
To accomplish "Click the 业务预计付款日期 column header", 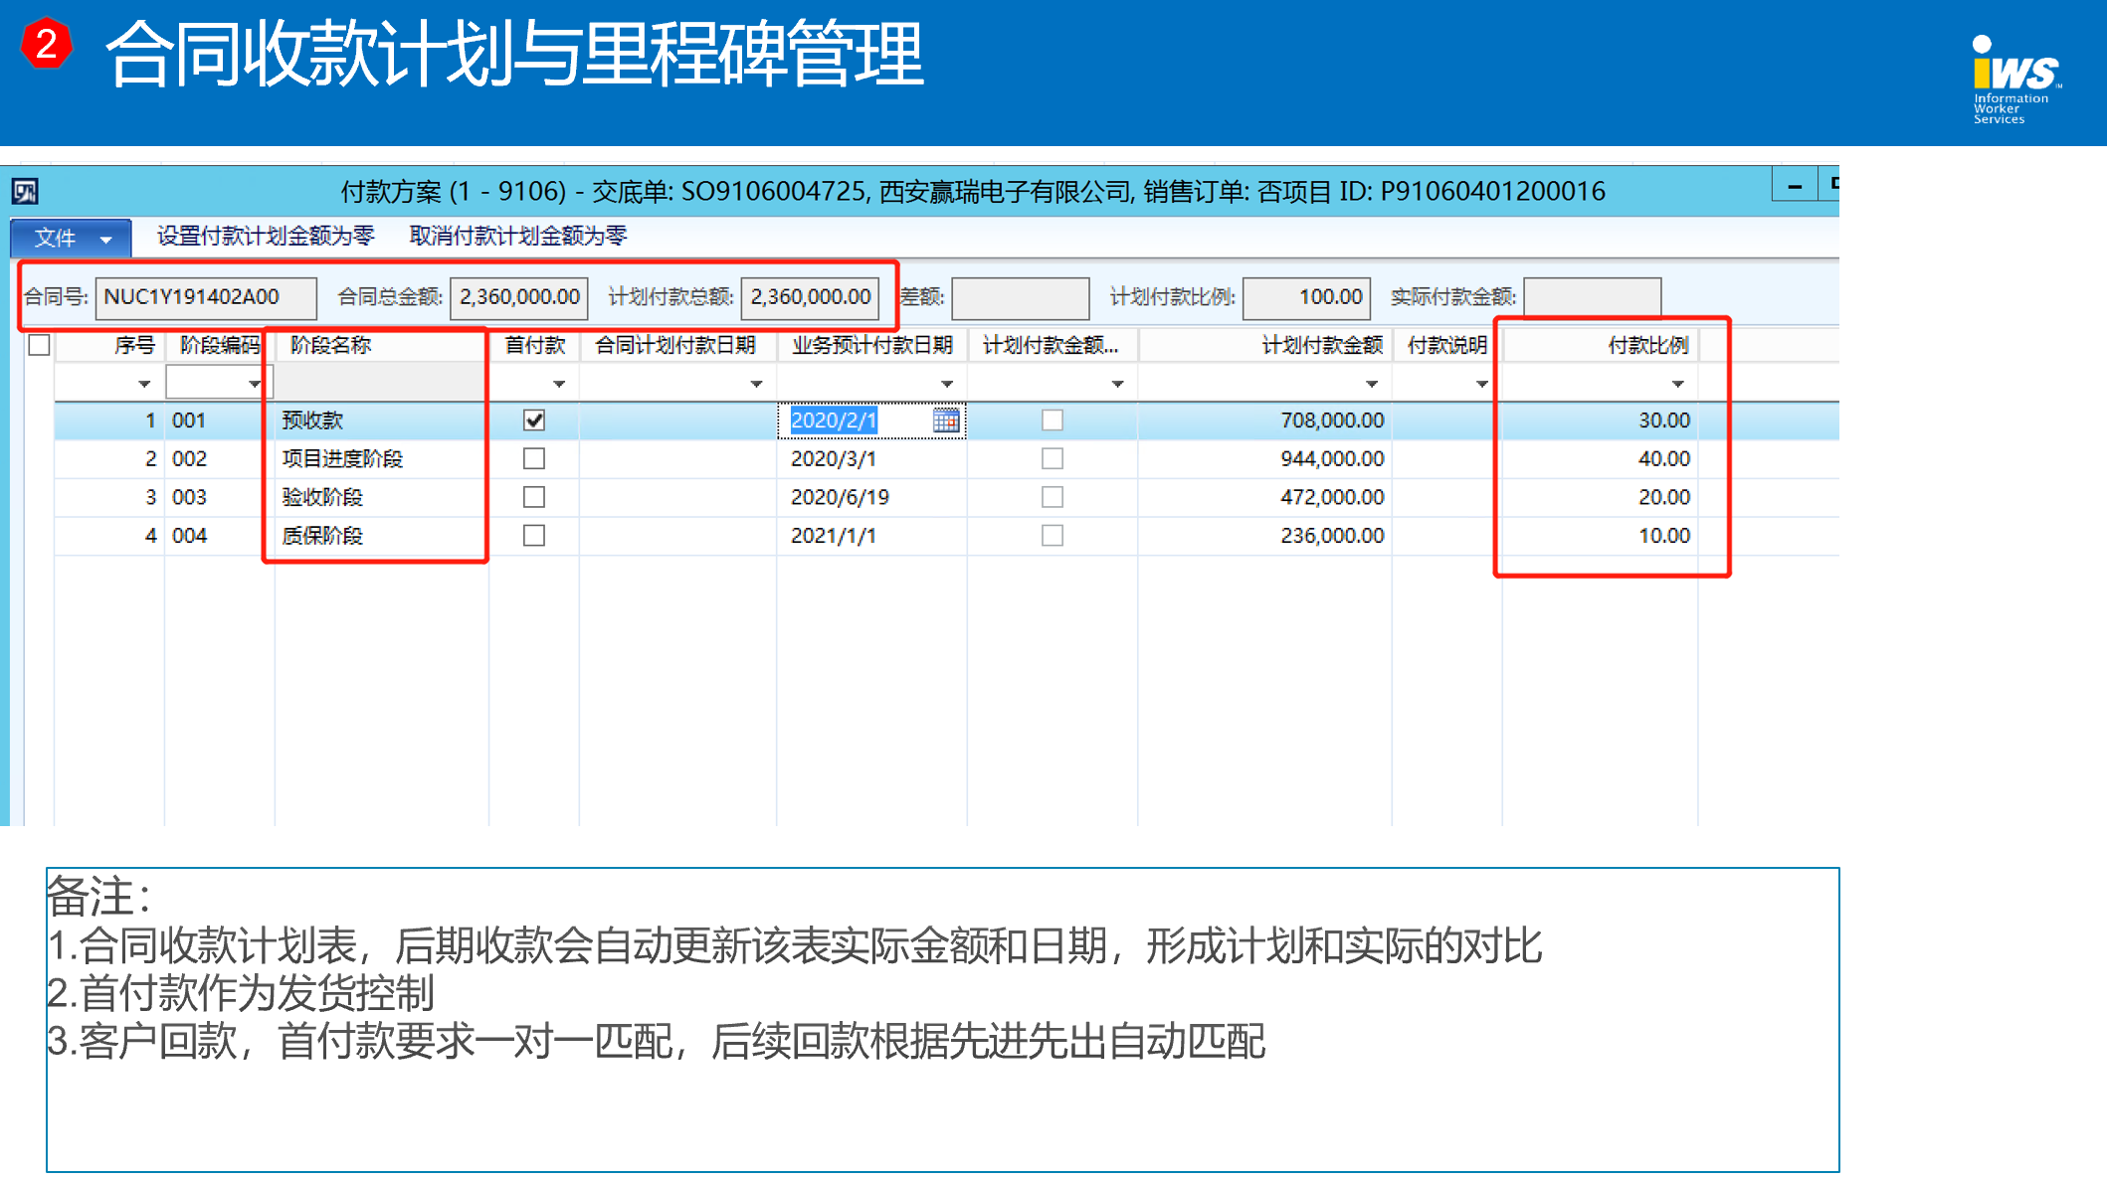I will click(x=872, y=345).
